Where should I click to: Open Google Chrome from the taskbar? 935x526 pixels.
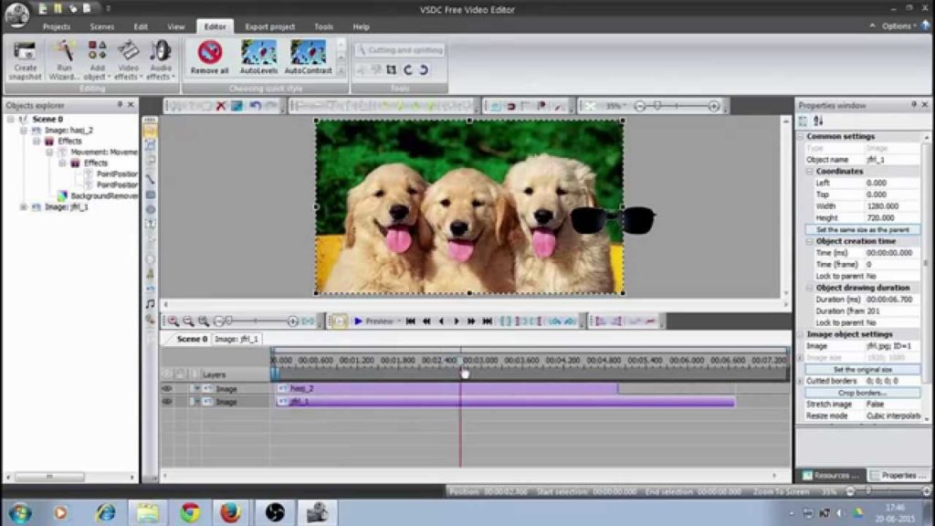[190, 512]
